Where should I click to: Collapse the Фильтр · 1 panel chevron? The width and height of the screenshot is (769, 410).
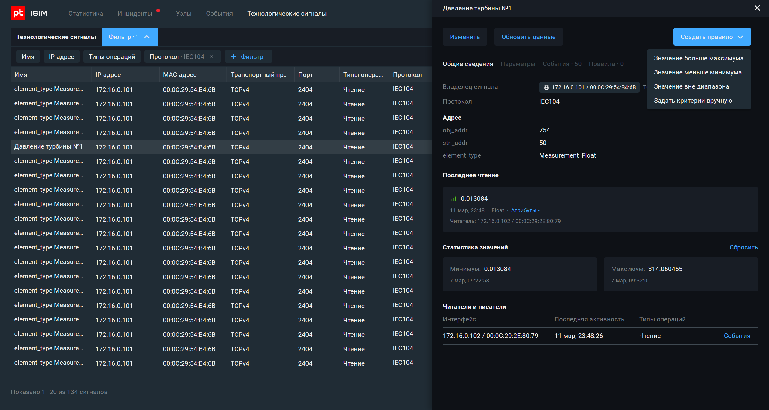coord(147,37)
